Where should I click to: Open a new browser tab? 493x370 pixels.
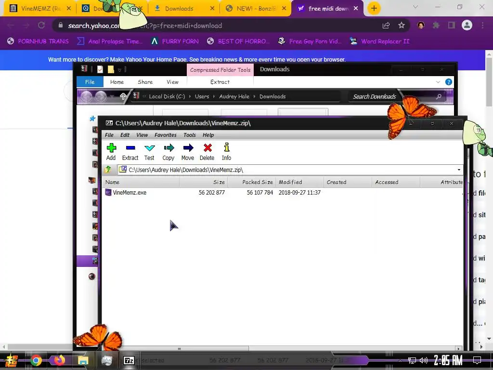(x=374, y=8)
